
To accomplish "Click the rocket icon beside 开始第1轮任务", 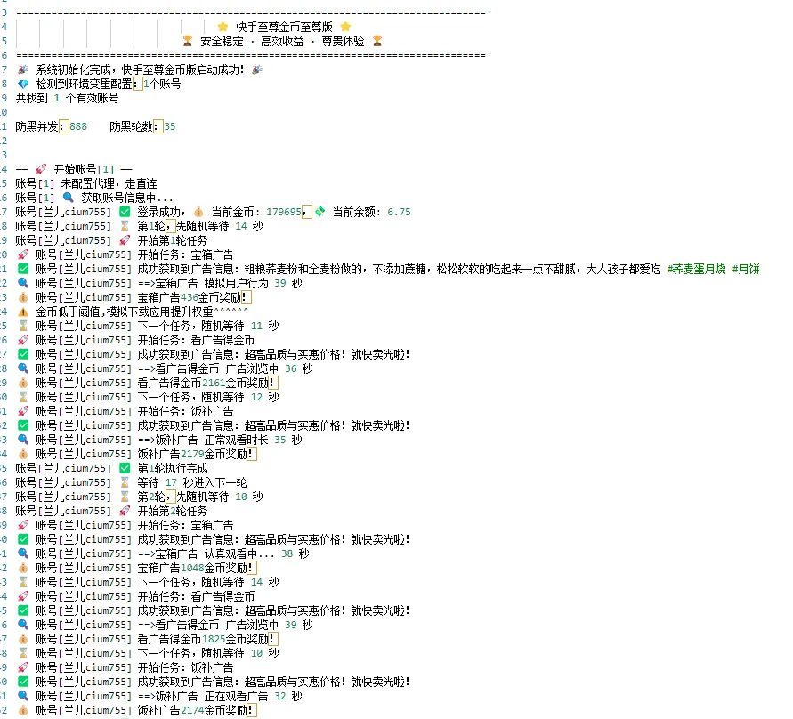I will click(125, 240).
